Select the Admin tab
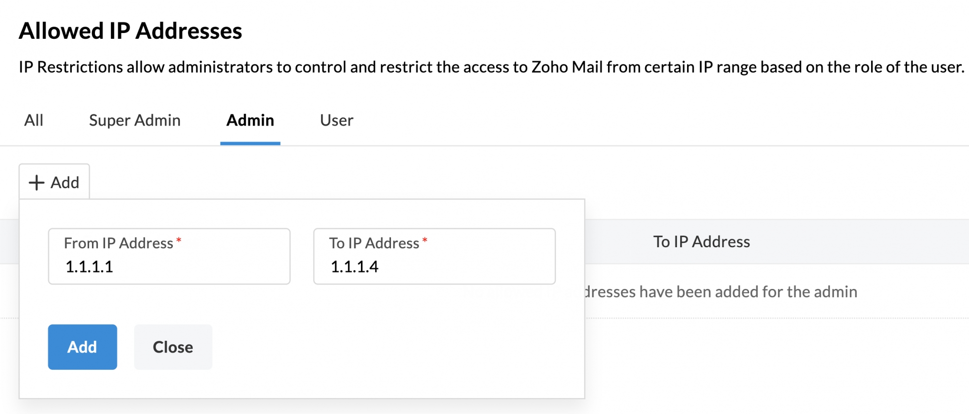Screen dimensions: 969x414 (x=250, y=120)
